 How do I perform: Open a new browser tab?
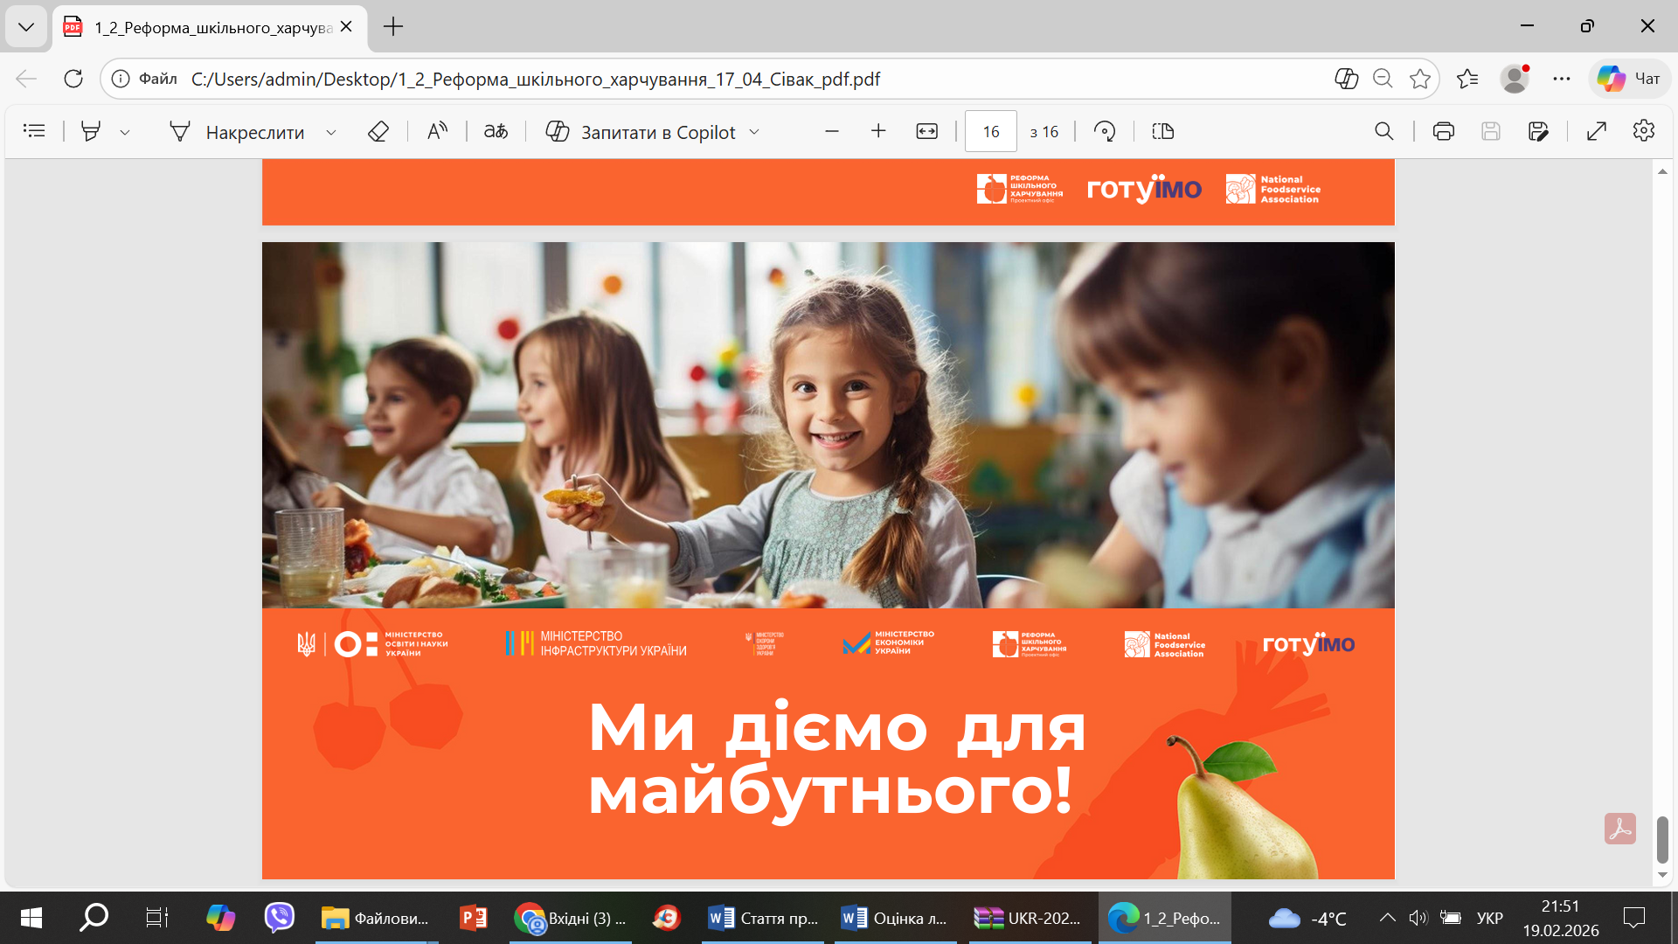click(393, 26)
